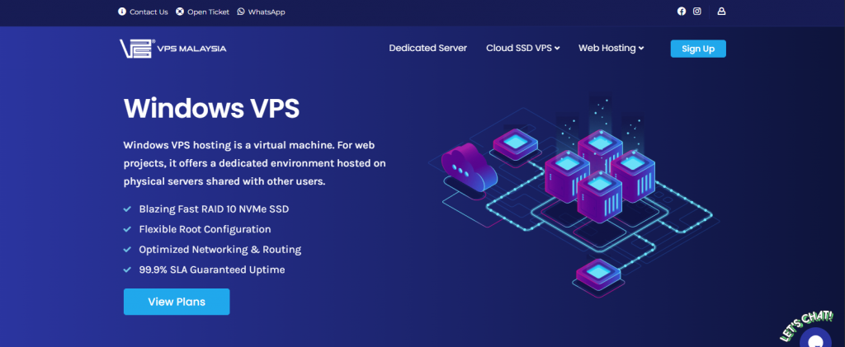Click the Open Ticket icon

(x=180, y=12)
